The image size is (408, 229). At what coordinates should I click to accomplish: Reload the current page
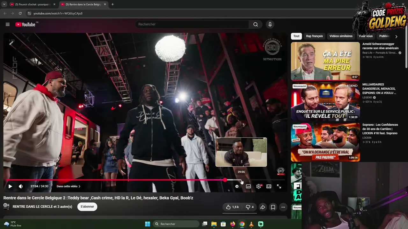[20, 13]
